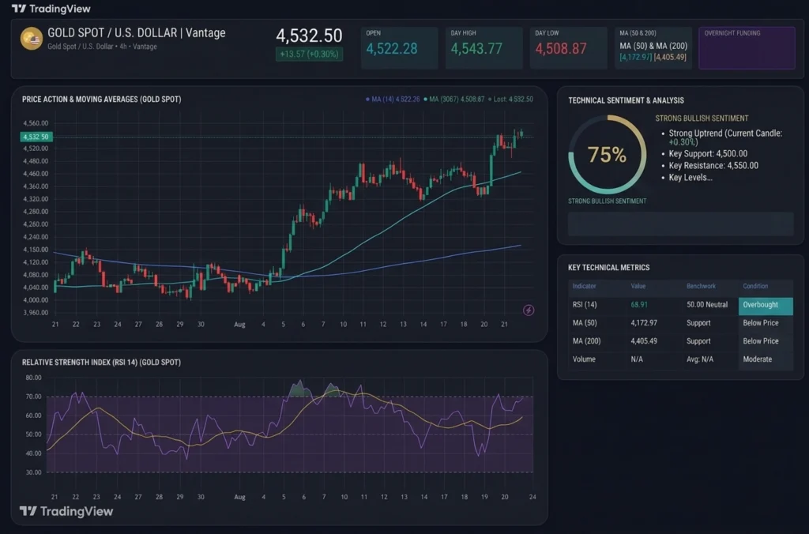Screen dimensions: 809x534
Task: Select the MA (14) legend entry
Action: click(393, 99)
